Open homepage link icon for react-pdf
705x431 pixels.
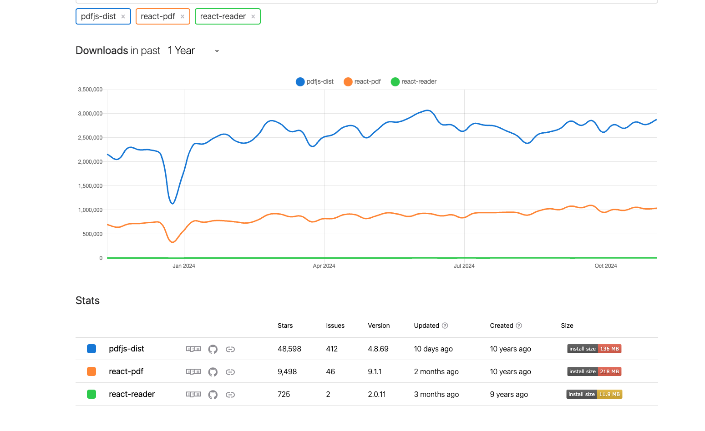coord(230,372)
